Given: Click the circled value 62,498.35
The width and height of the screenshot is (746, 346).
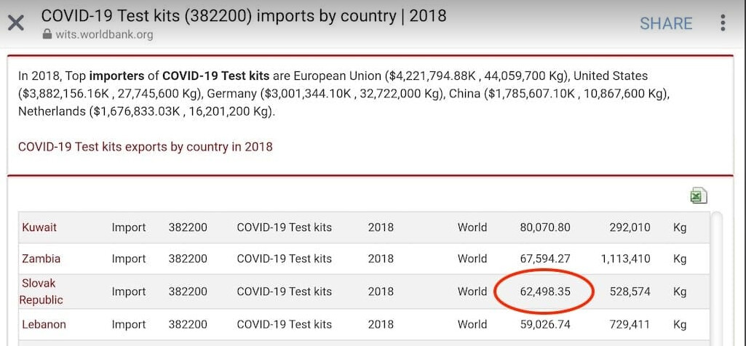Looking at the screenshot, I should tap(544, 291).
